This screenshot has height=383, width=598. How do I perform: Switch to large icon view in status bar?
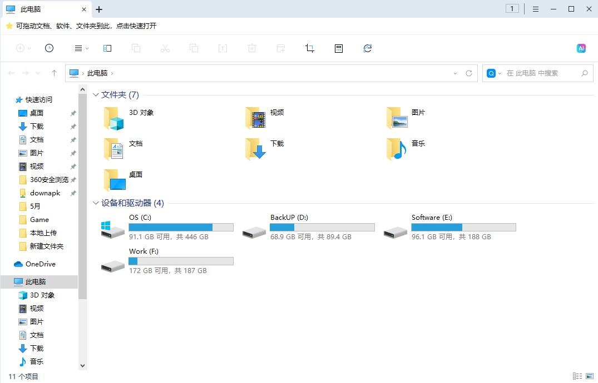[589, 376]
